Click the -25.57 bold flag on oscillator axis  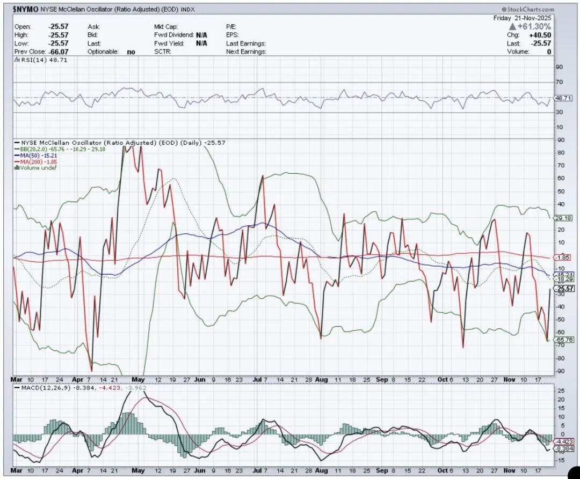pos(564,289)
